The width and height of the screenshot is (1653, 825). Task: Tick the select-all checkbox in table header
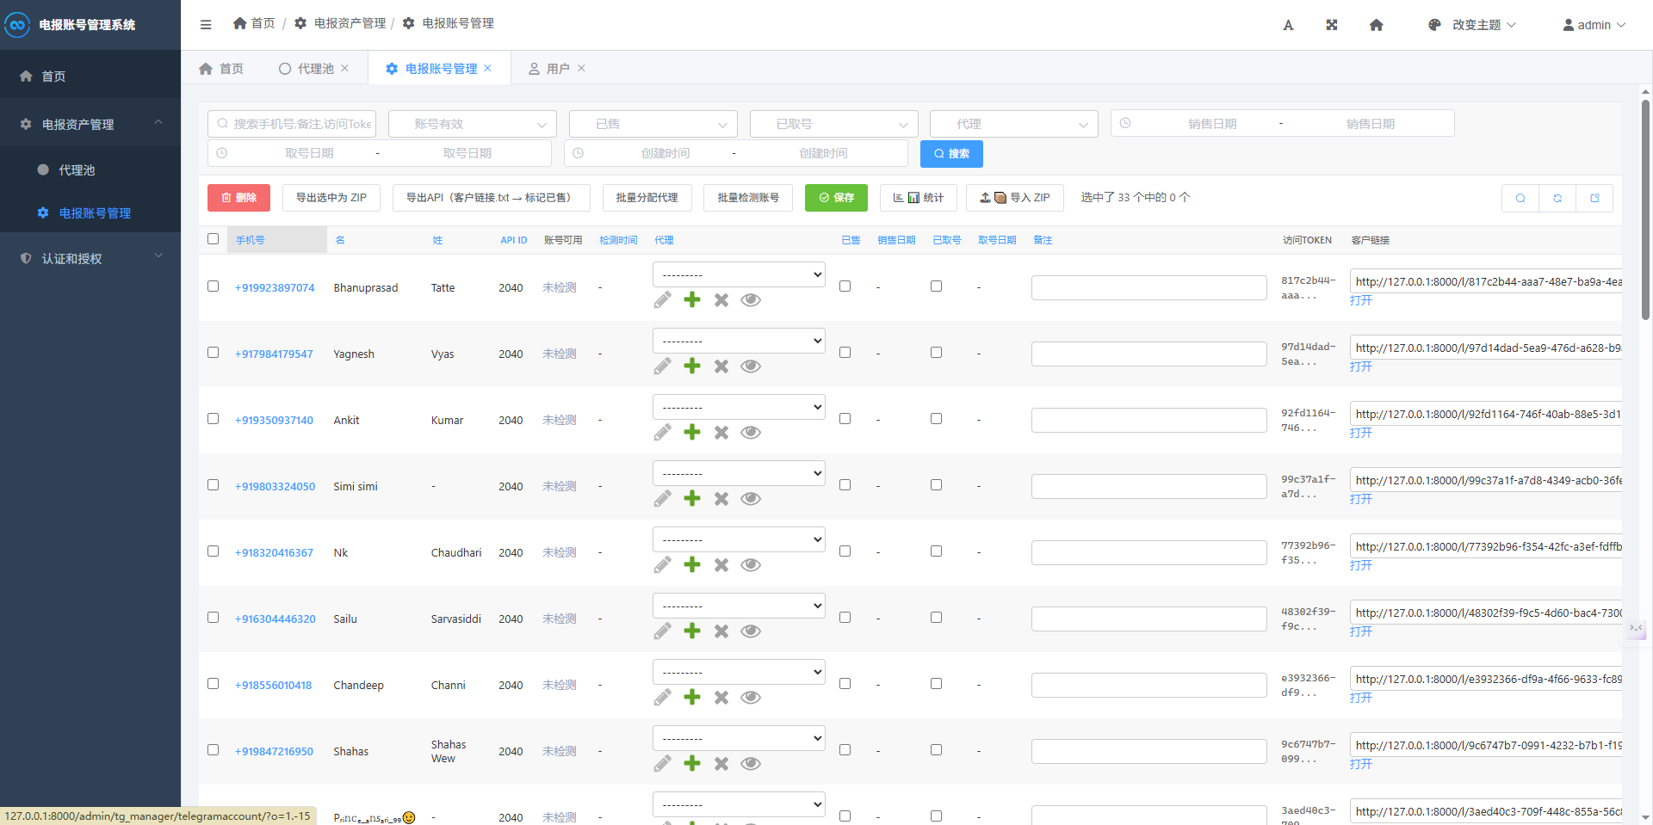point(213,239)
